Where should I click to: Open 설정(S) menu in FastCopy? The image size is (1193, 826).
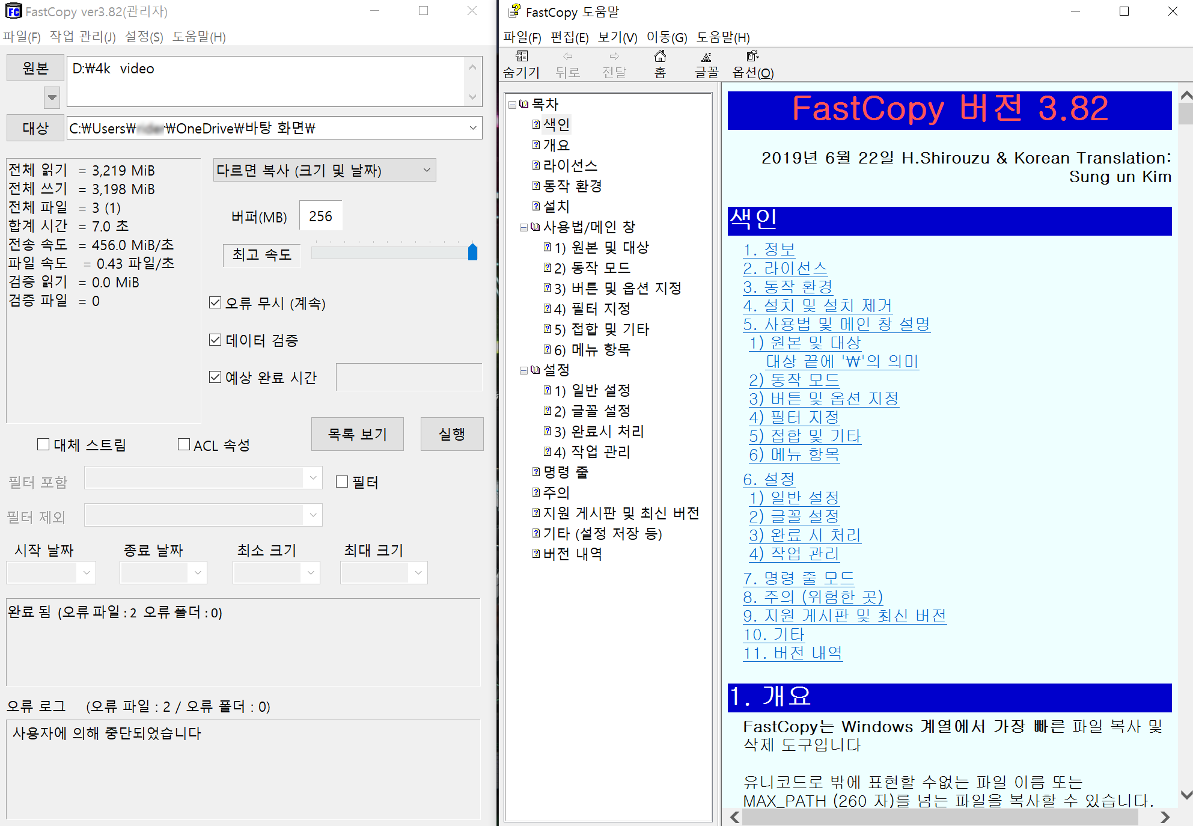coord(144,37)
